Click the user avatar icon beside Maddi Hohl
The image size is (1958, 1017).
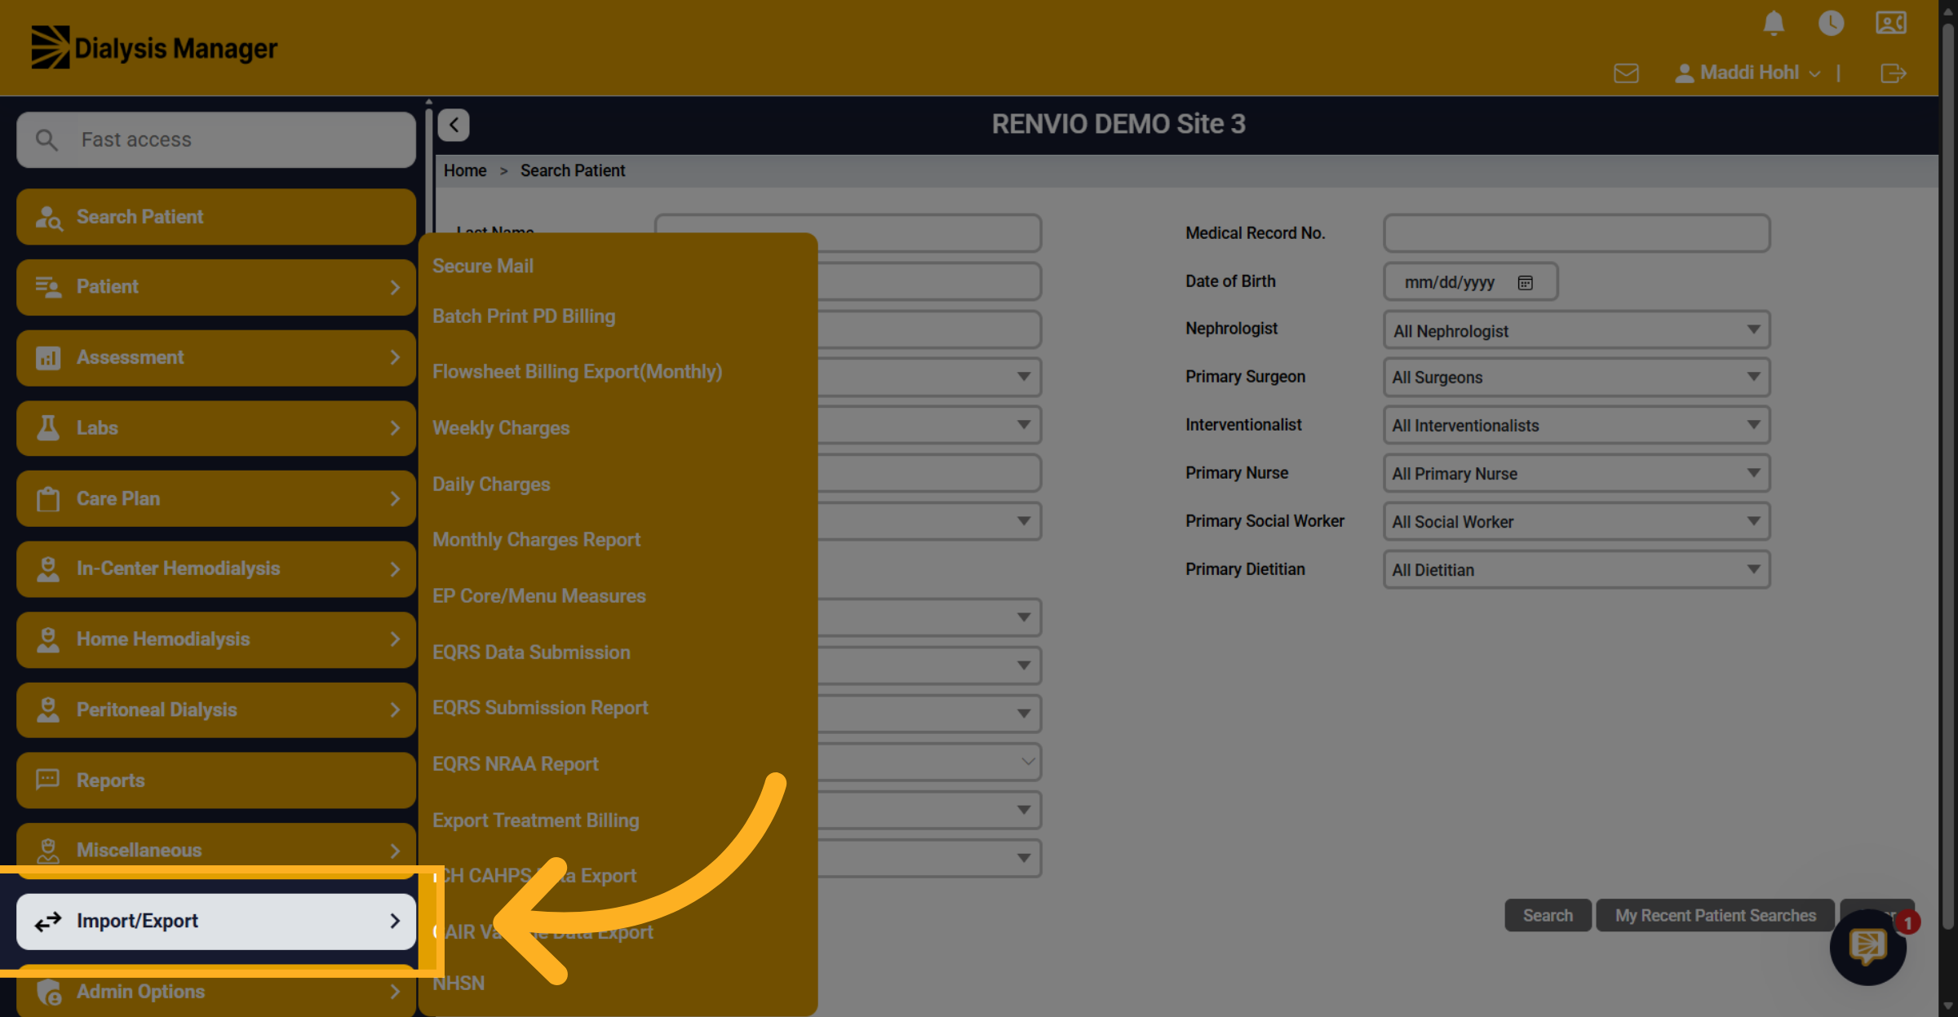click(1684, 73)
